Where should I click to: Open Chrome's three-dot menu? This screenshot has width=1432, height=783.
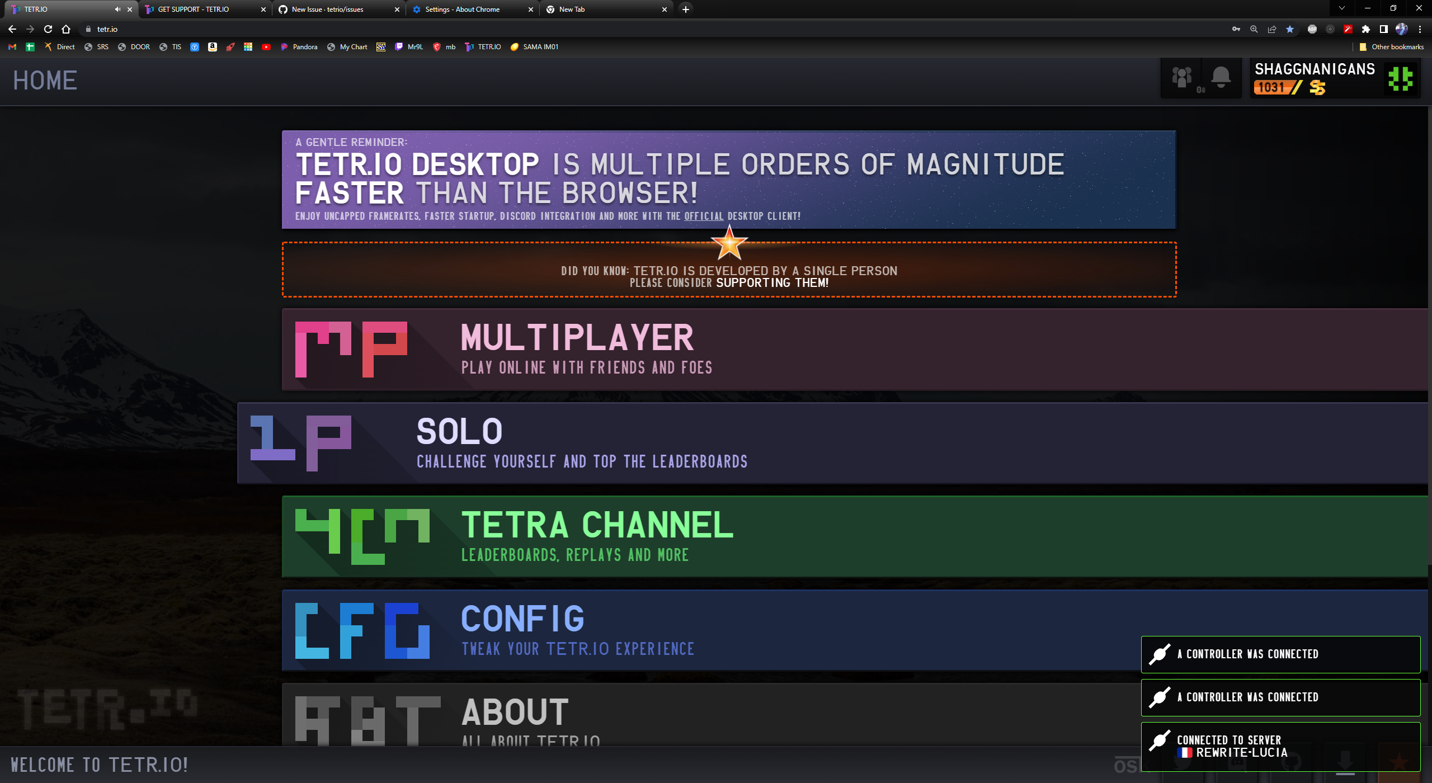click(x=1420, y=29)
